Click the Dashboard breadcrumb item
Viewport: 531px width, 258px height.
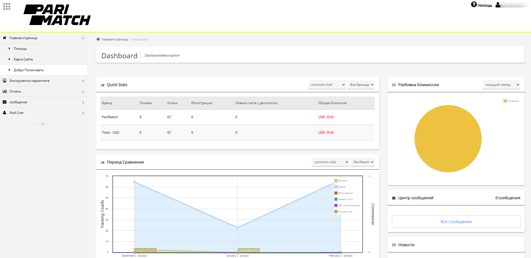click(x=140, y=39)
